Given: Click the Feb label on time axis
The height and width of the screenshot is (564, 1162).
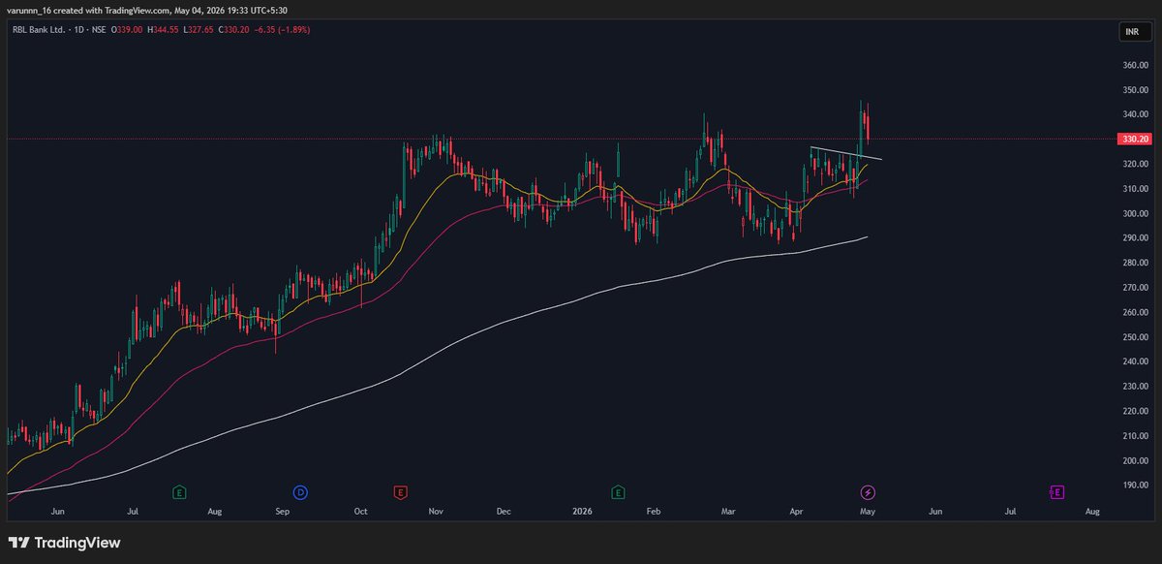Looking at the screenshot, I should [654, 510].
